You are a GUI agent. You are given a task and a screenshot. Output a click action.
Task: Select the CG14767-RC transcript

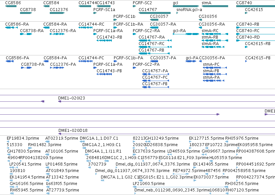[155, 47]
